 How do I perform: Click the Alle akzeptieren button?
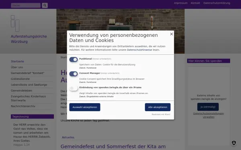tap(158, 107)
